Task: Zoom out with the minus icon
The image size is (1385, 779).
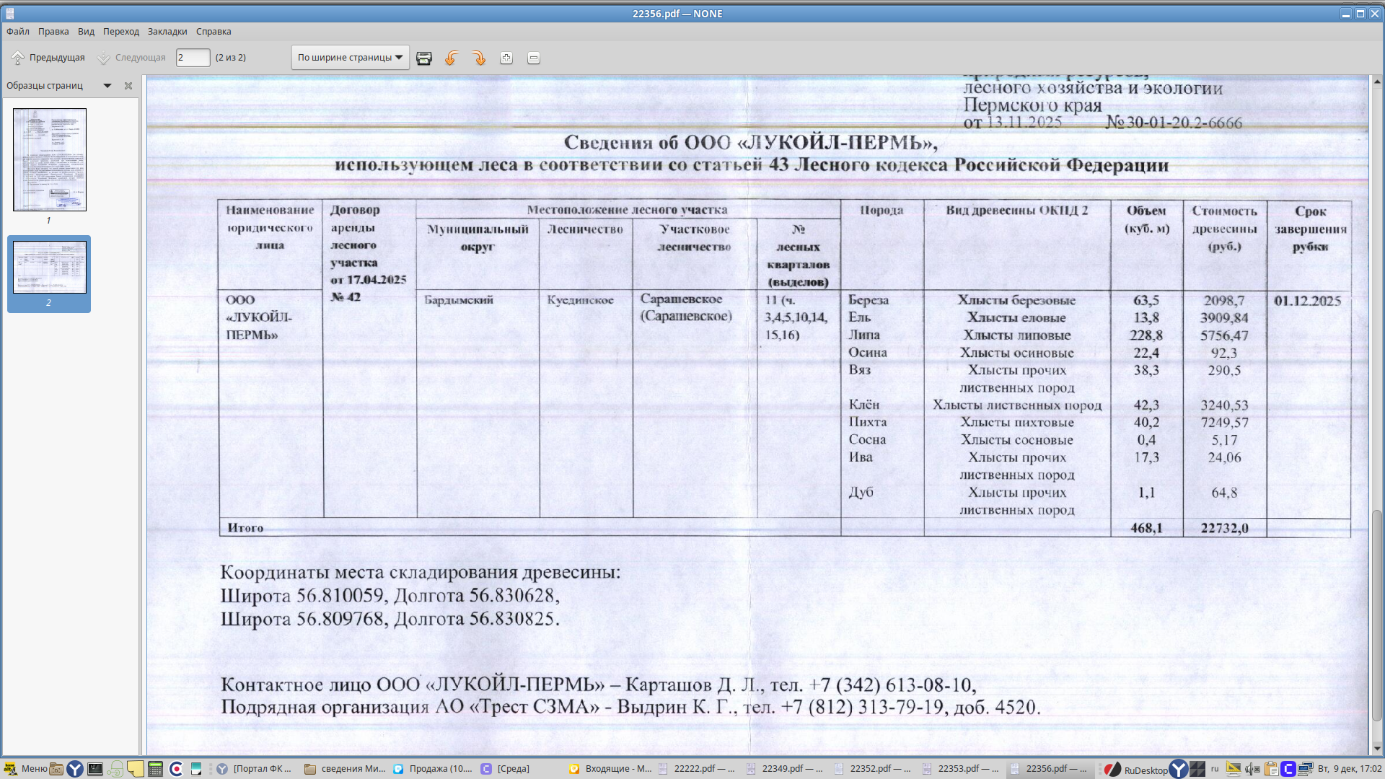Action: tap(534, 58)
